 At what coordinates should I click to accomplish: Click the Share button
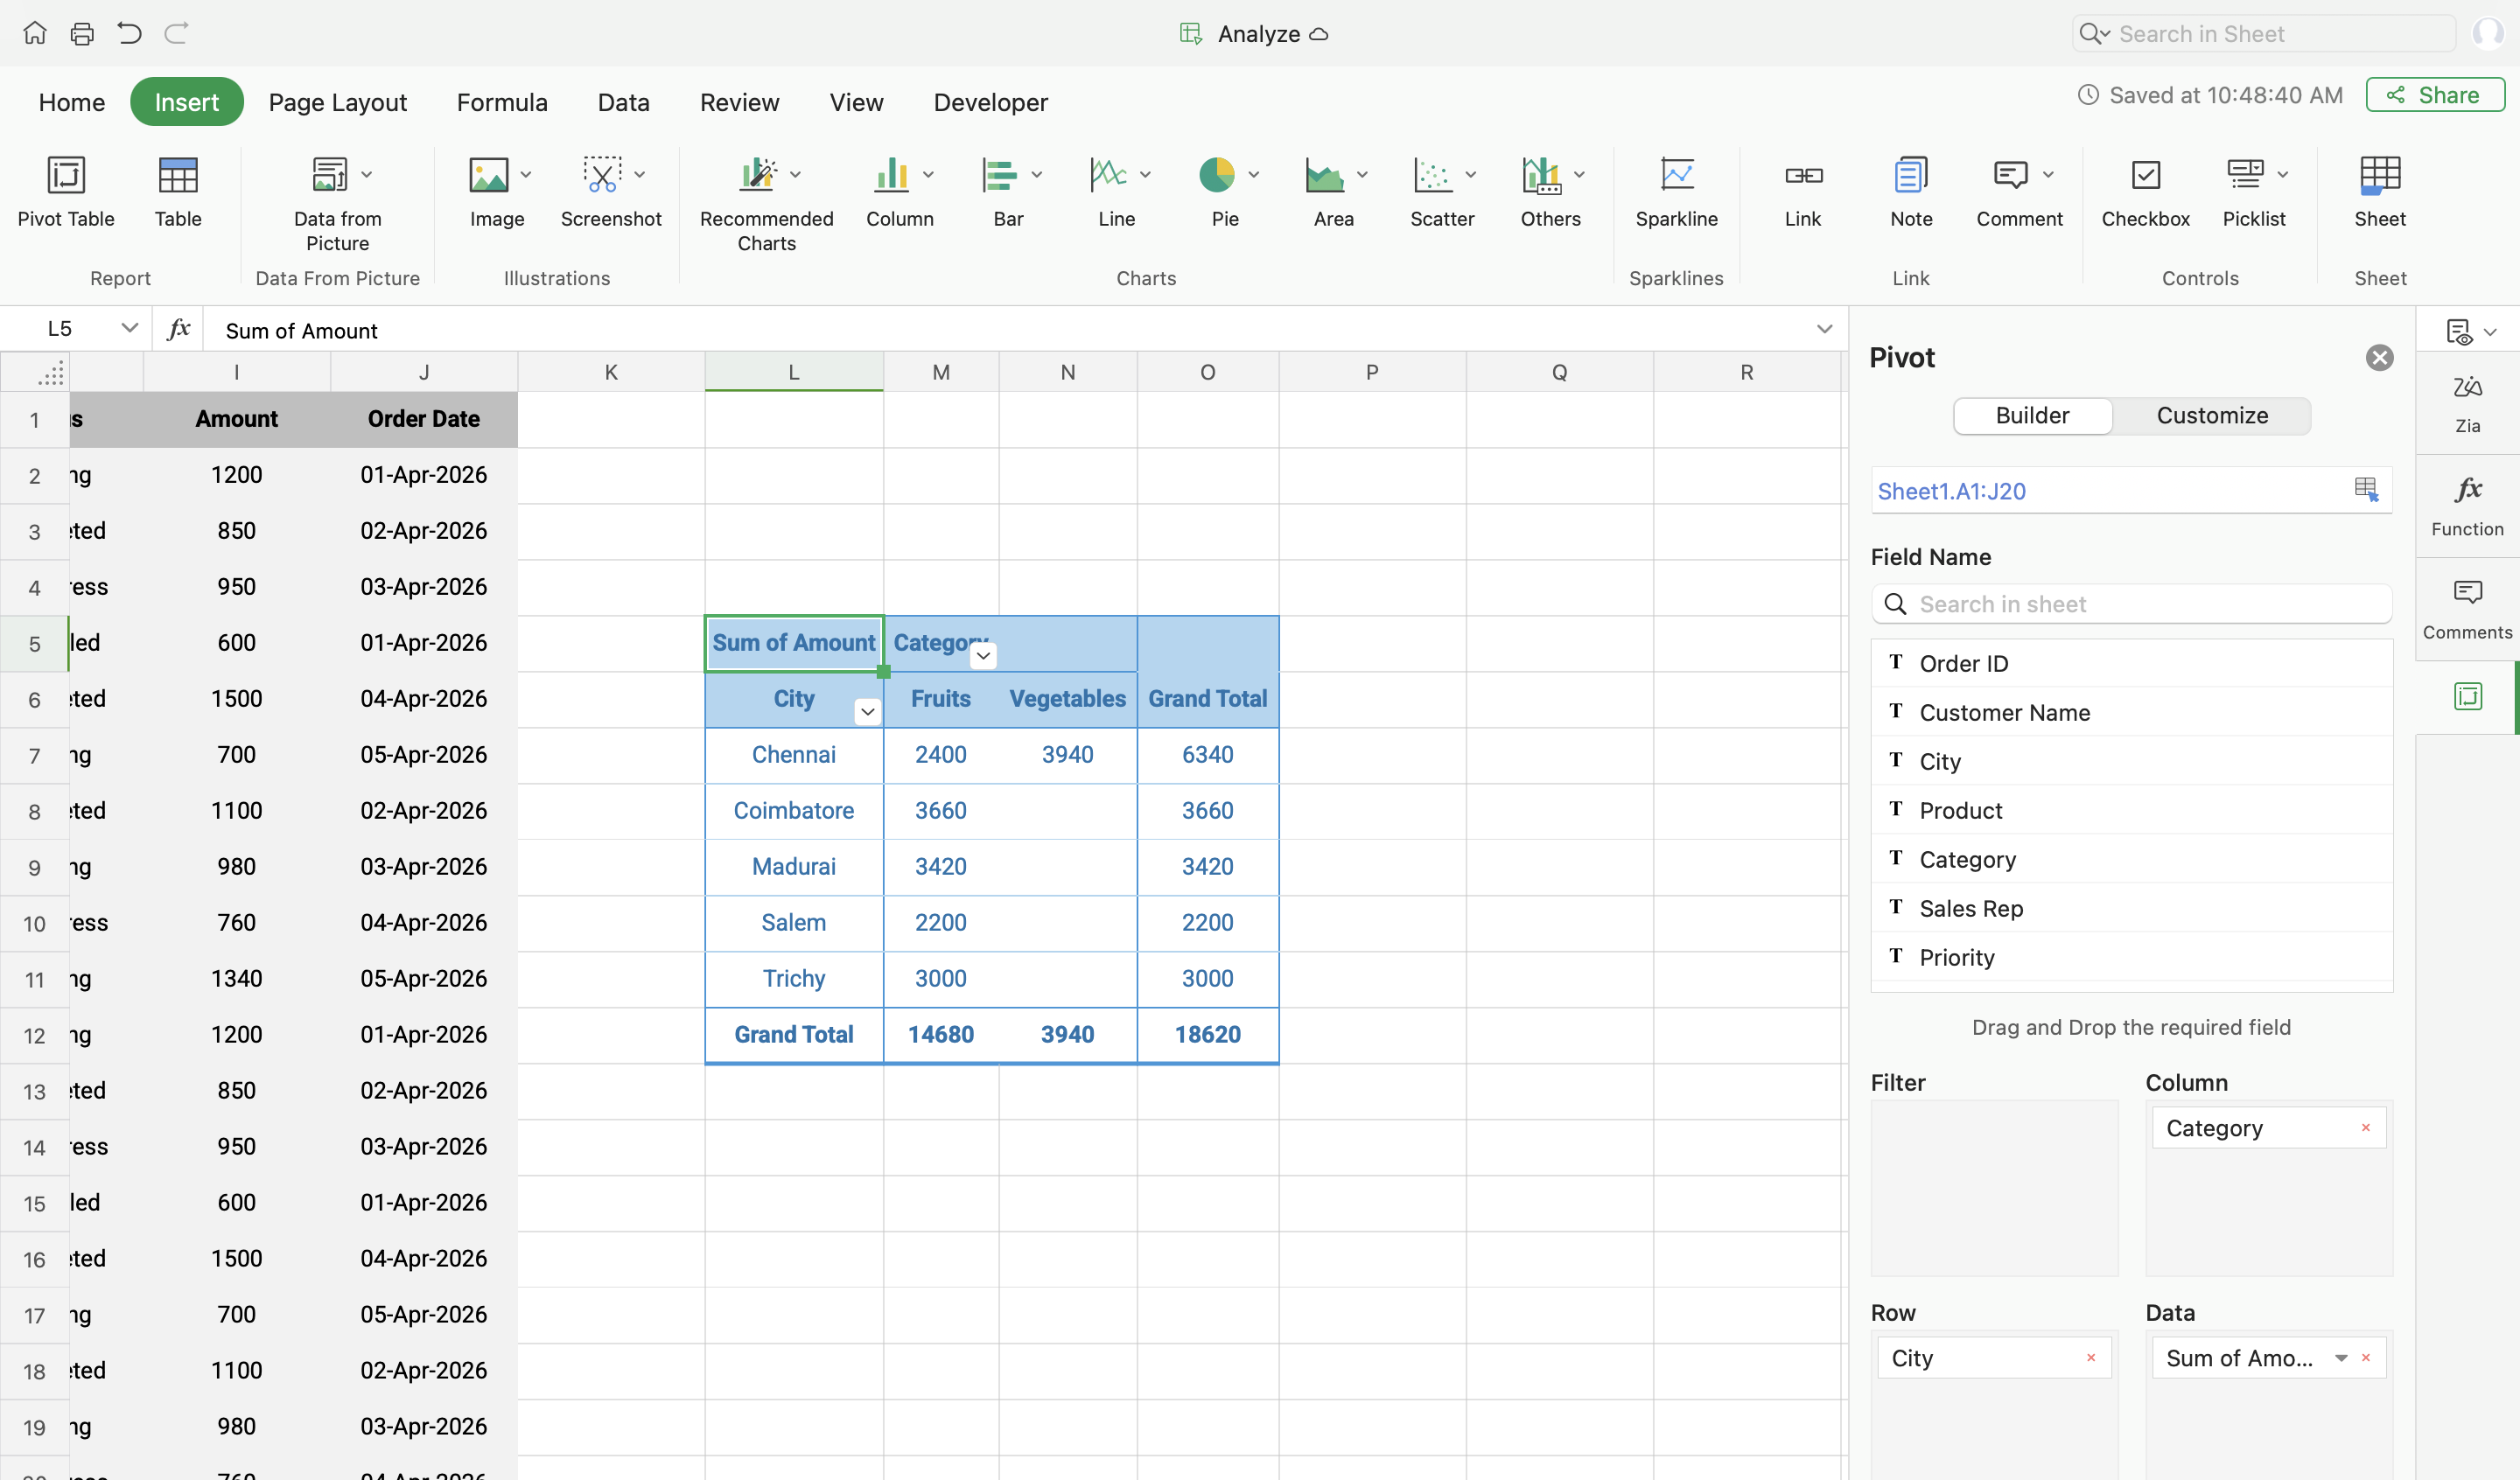[2434, 95]
